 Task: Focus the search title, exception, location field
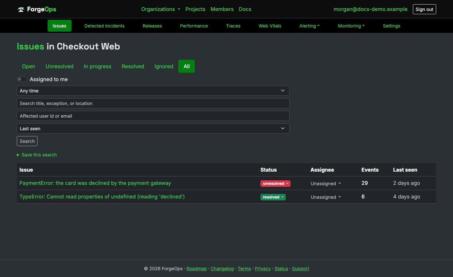click(153, 103)
